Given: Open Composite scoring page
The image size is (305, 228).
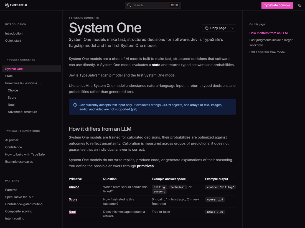Looking at the screenshot, I should [19, 211].
